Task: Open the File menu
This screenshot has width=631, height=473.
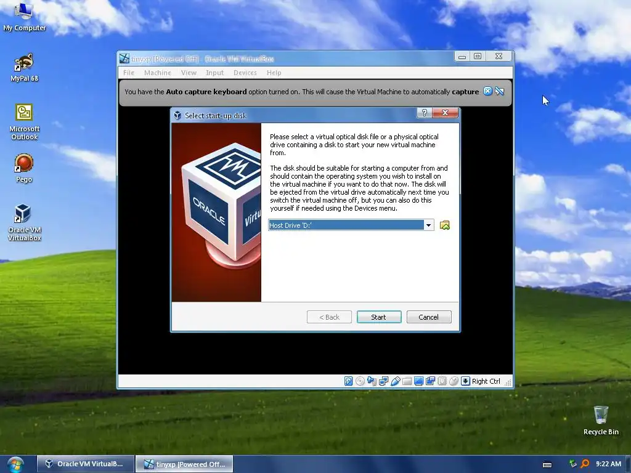Action: (x=129, y=73)
